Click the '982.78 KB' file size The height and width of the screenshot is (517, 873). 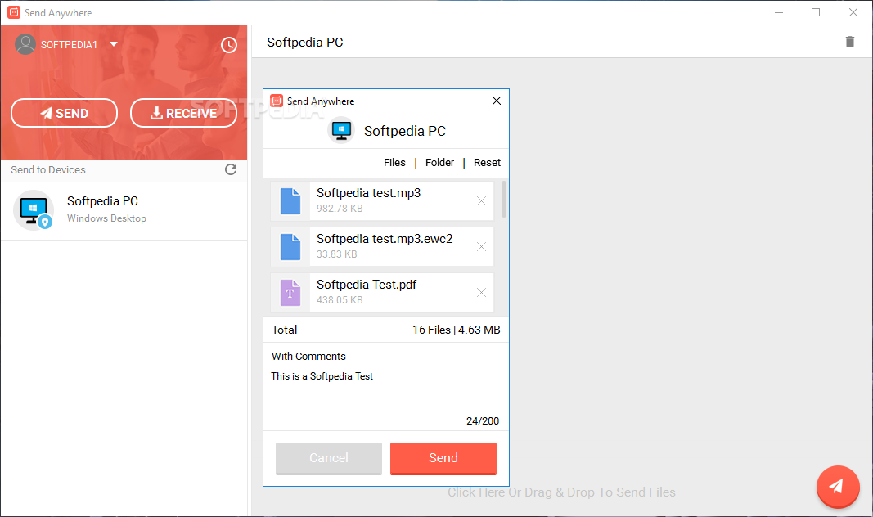340,209
